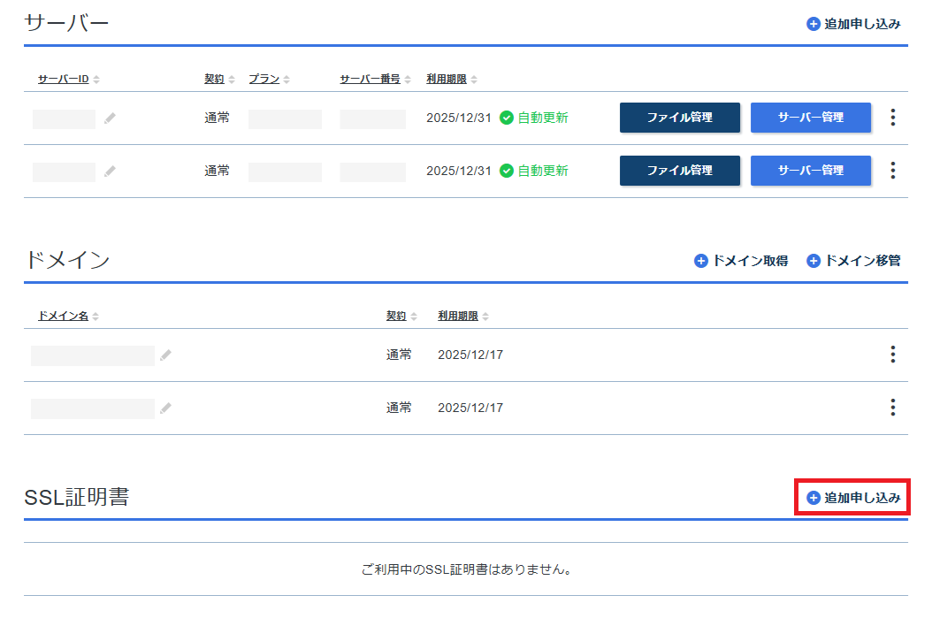Open ファイル管理 for the second server row
932x626 pixels.
(680, 171)
